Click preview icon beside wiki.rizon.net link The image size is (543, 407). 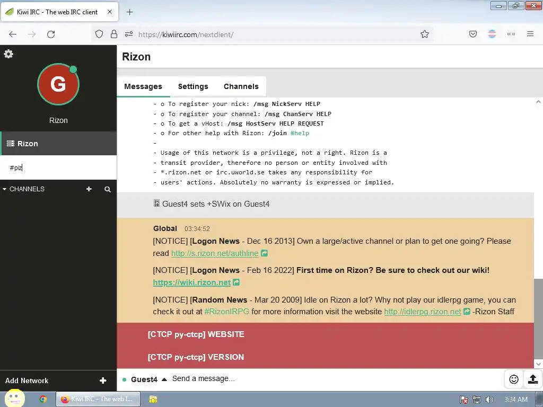pyautogui.click(x=236, y=282)
